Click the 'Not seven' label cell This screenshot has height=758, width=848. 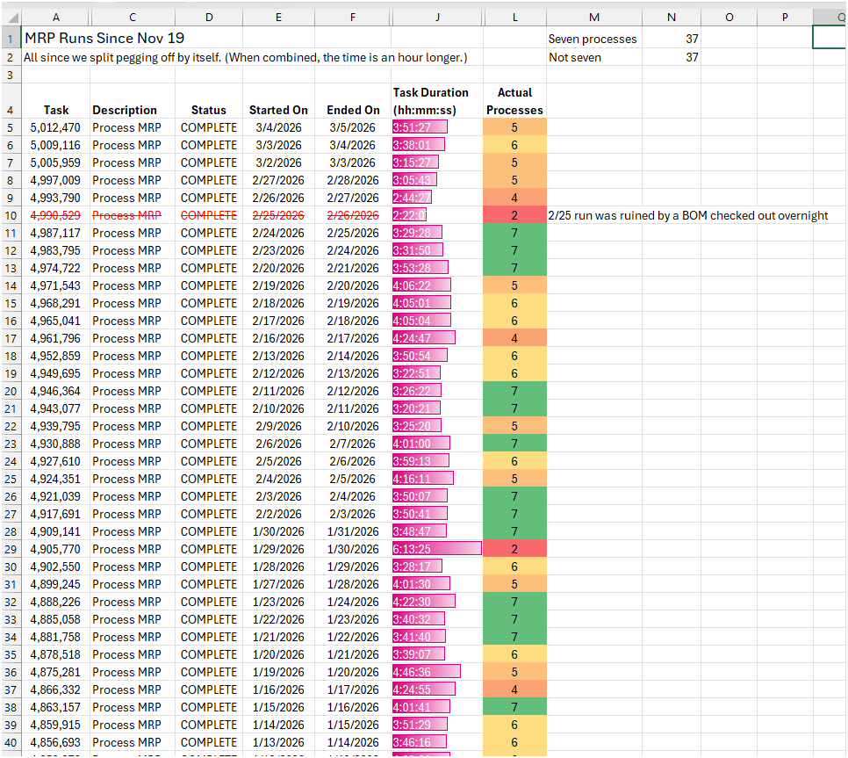pyautogui.click(x=576, y=57)
